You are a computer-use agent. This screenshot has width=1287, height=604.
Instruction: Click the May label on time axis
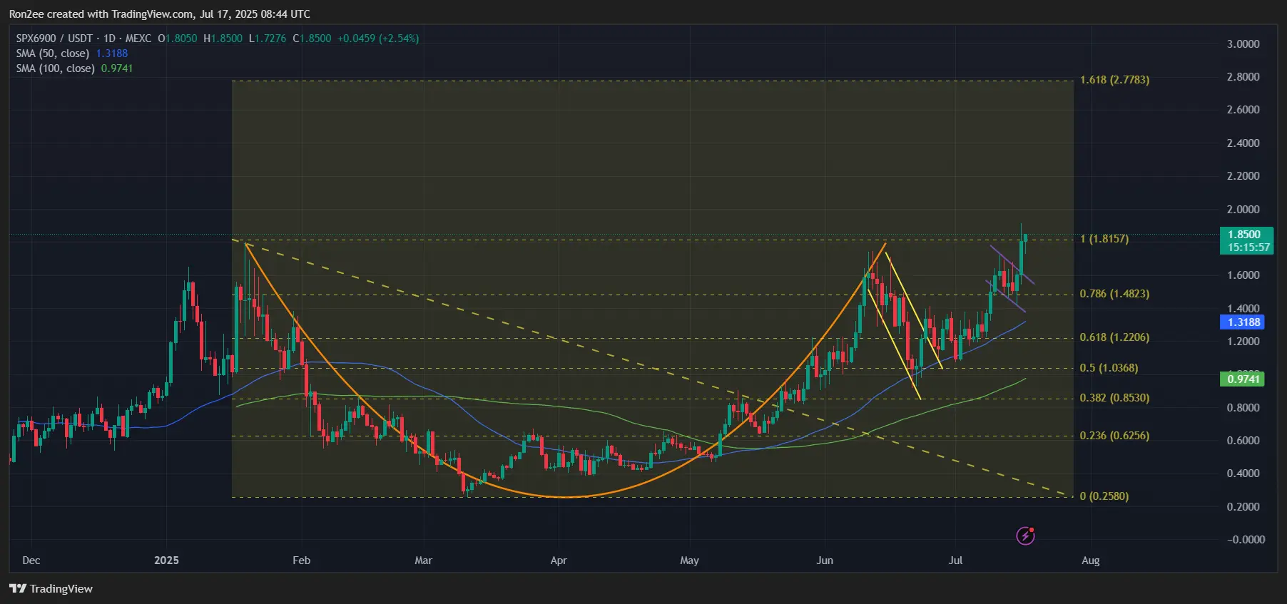click(689, 561)
